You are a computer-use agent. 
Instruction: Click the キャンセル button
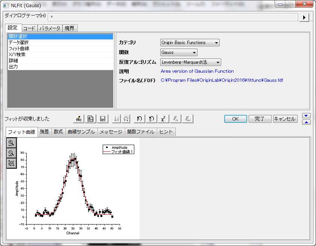pos(285,119)
